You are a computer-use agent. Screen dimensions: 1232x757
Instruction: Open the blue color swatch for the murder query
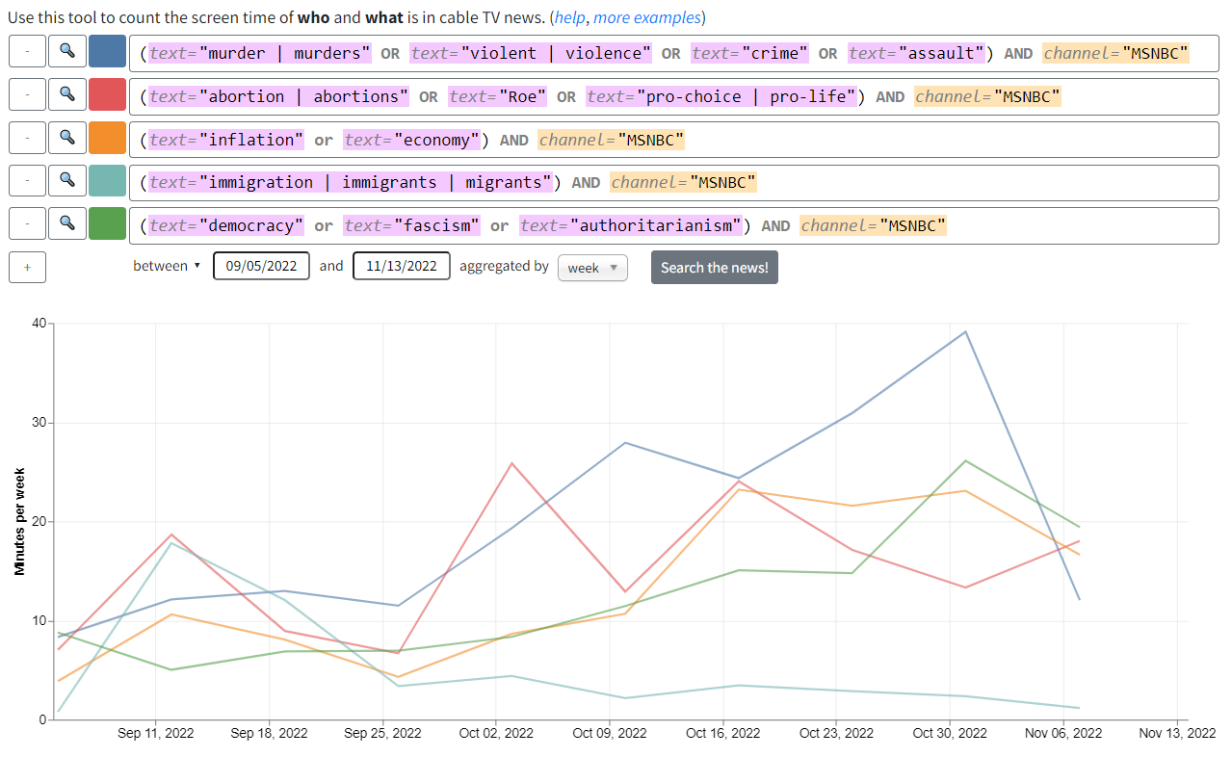(x=107, y=51)
